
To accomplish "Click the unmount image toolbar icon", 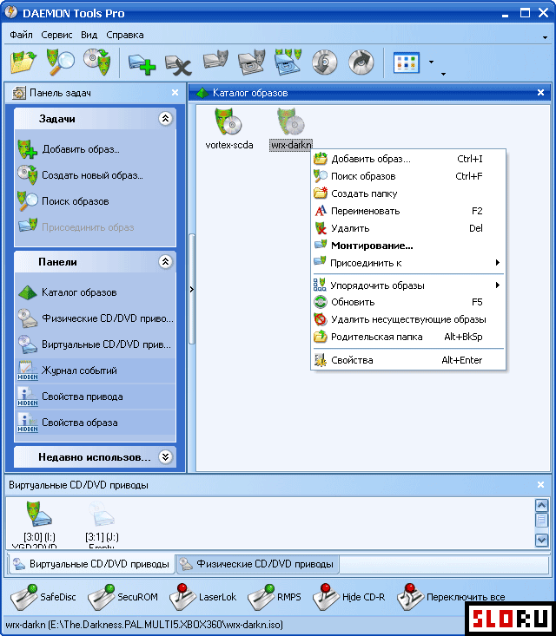I will [252, 62].
